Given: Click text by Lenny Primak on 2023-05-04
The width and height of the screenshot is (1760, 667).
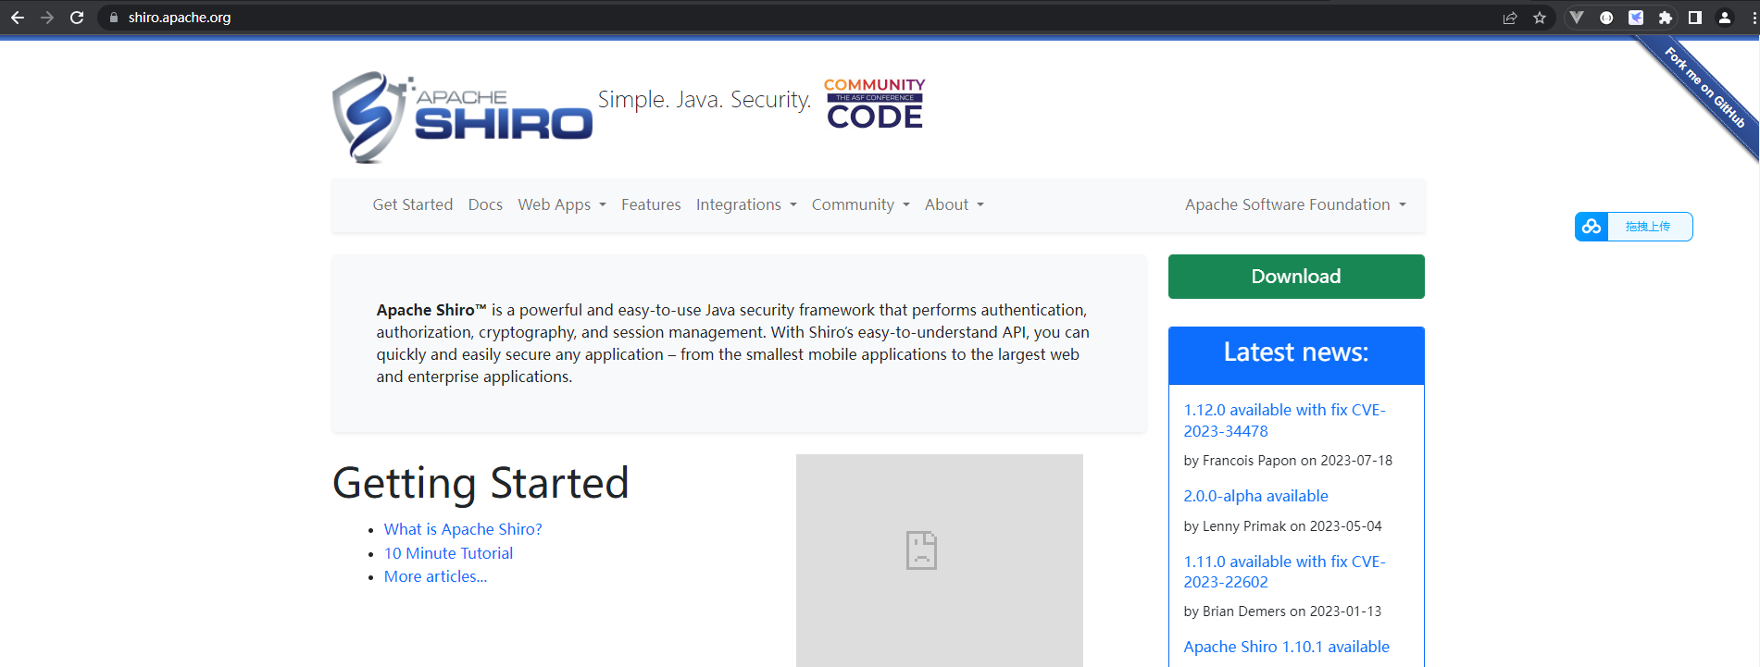Looking at the screenshot, I should point(1282,526).
